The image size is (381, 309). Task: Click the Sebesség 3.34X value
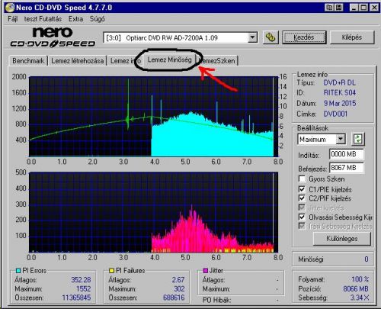[x=360, y=298]
